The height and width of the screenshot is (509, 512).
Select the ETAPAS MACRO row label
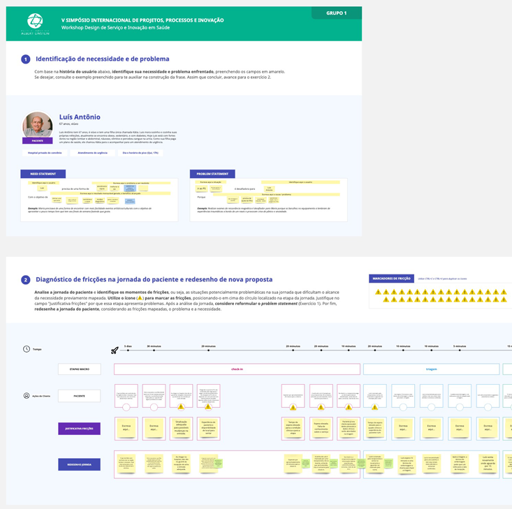click(x=79, y=369)
